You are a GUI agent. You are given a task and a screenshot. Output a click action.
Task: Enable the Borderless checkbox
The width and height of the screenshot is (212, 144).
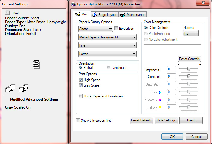[x=116, y=29]
